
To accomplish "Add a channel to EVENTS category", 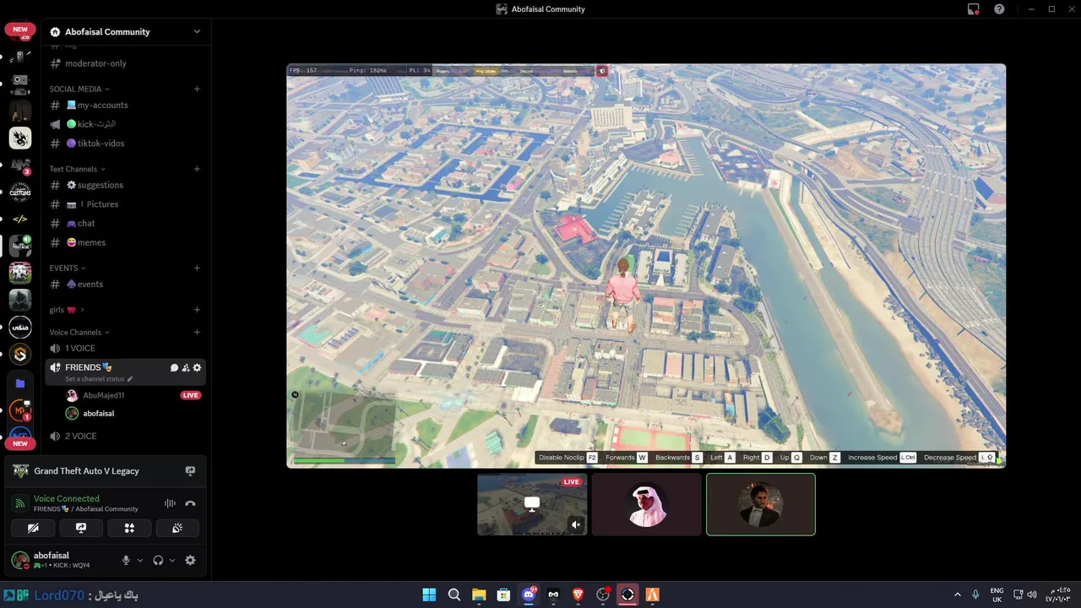I will [197, 268].
